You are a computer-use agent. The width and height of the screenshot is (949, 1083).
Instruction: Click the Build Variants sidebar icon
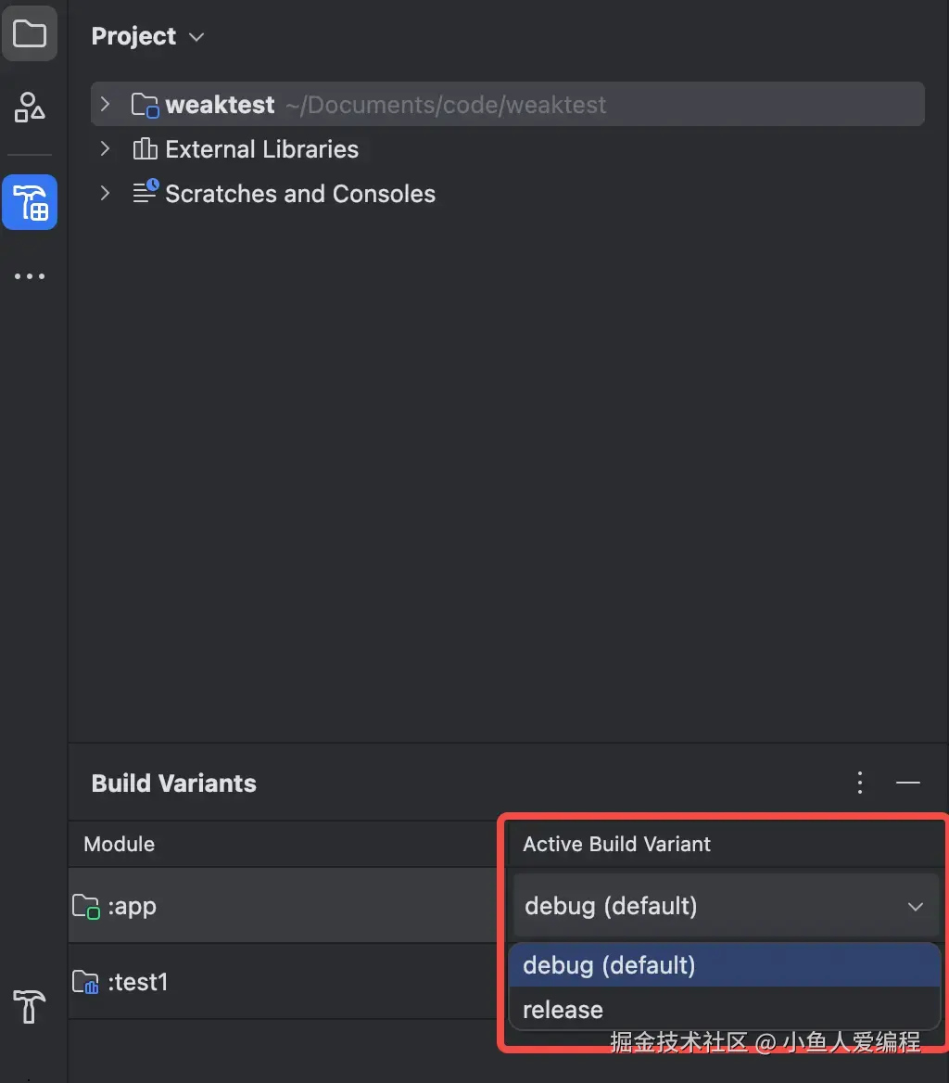(x=30, y=202)
